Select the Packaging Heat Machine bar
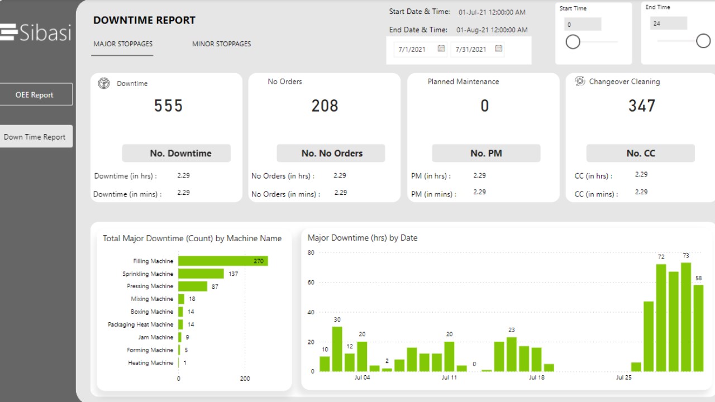This screenshot has height=402, width=715. [x=181, y=324]
